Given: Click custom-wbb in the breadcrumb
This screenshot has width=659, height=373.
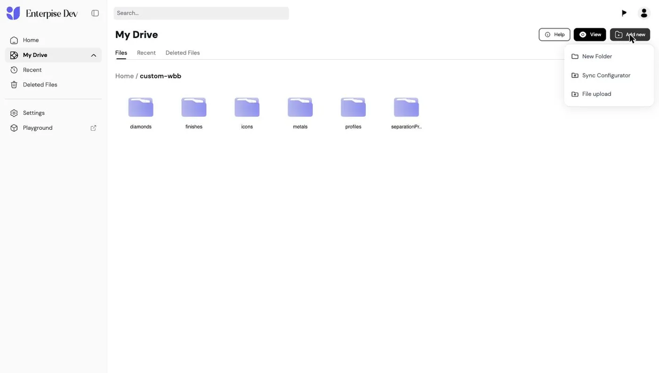Looking at the screenshot, I should coord(161,76).
